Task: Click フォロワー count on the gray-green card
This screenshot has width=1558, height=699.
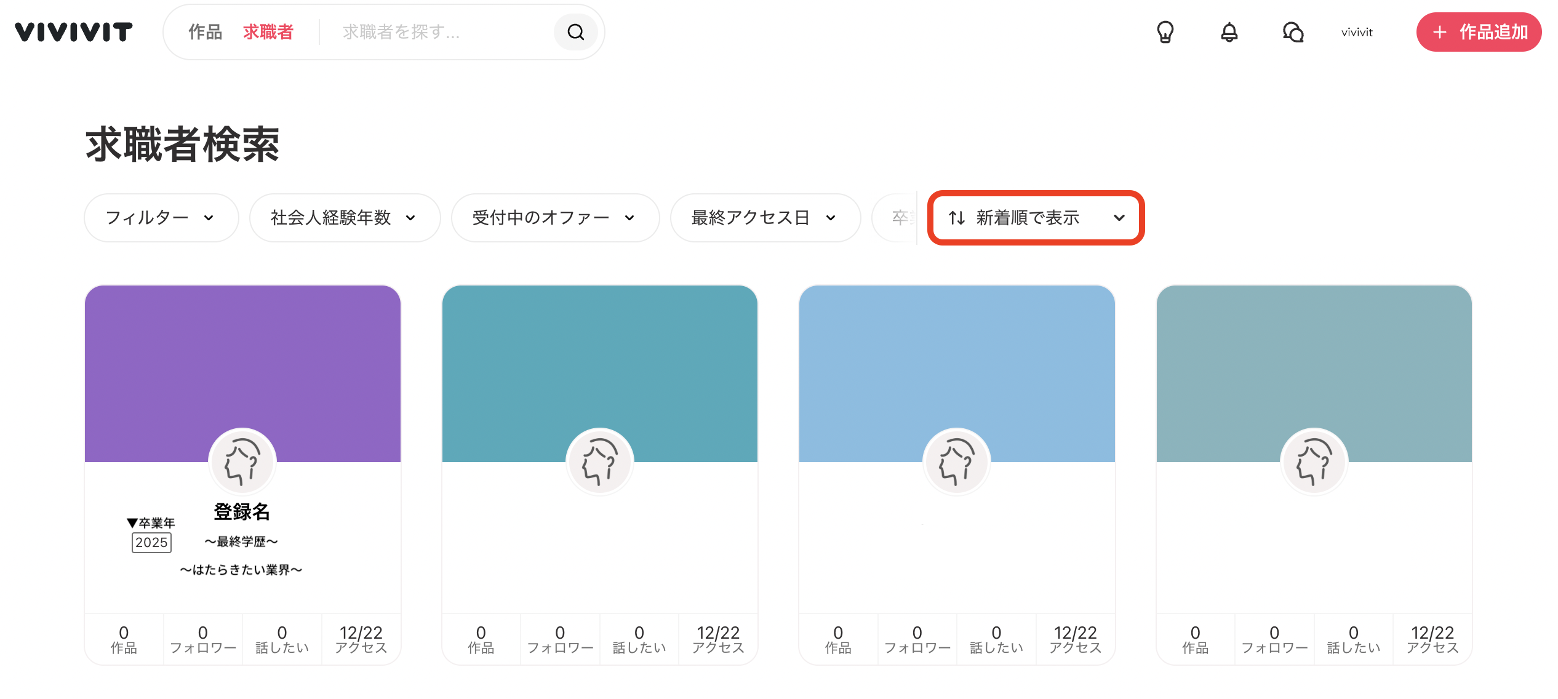Action: pyautogui.click(x=1274, y=639)
